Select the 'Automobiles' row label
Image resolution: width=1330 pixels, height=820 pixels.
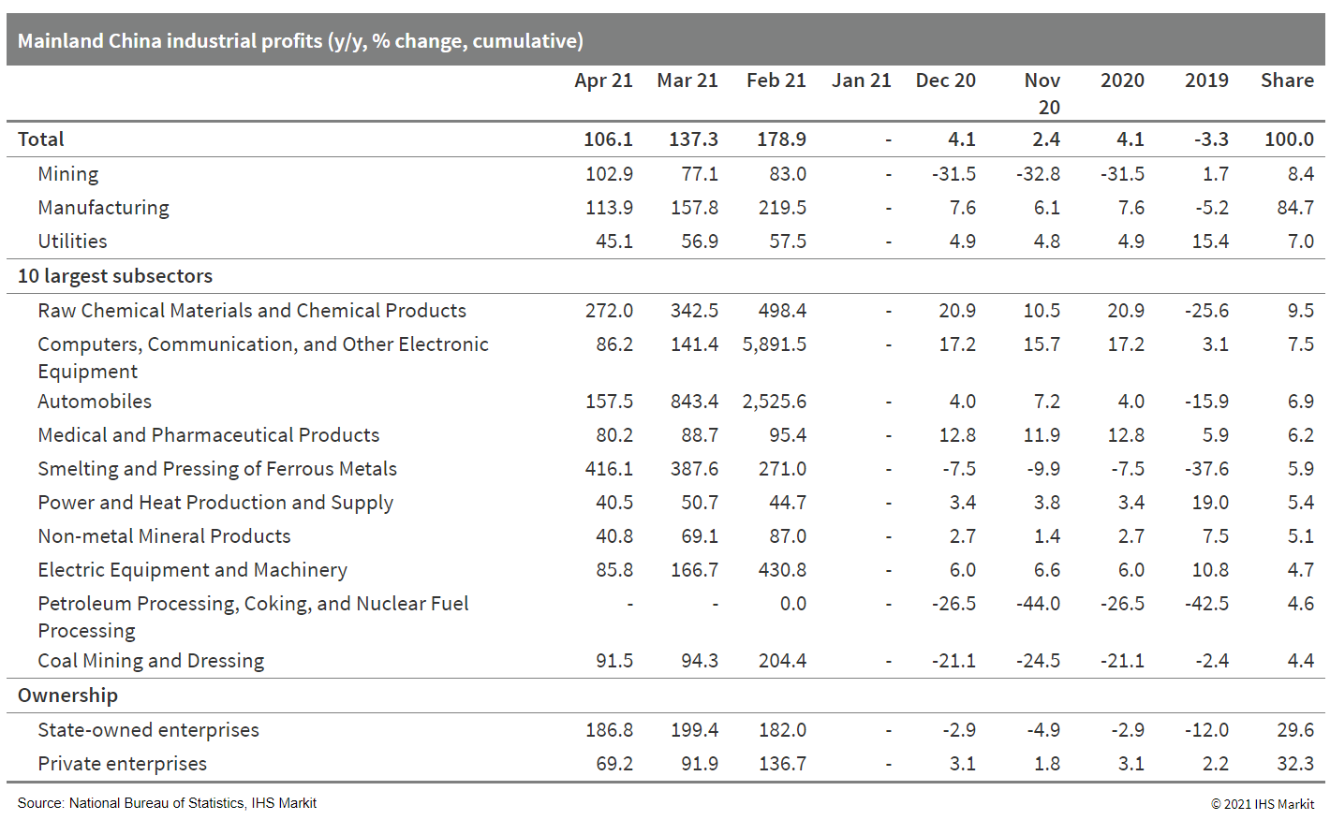coord(95,402)
